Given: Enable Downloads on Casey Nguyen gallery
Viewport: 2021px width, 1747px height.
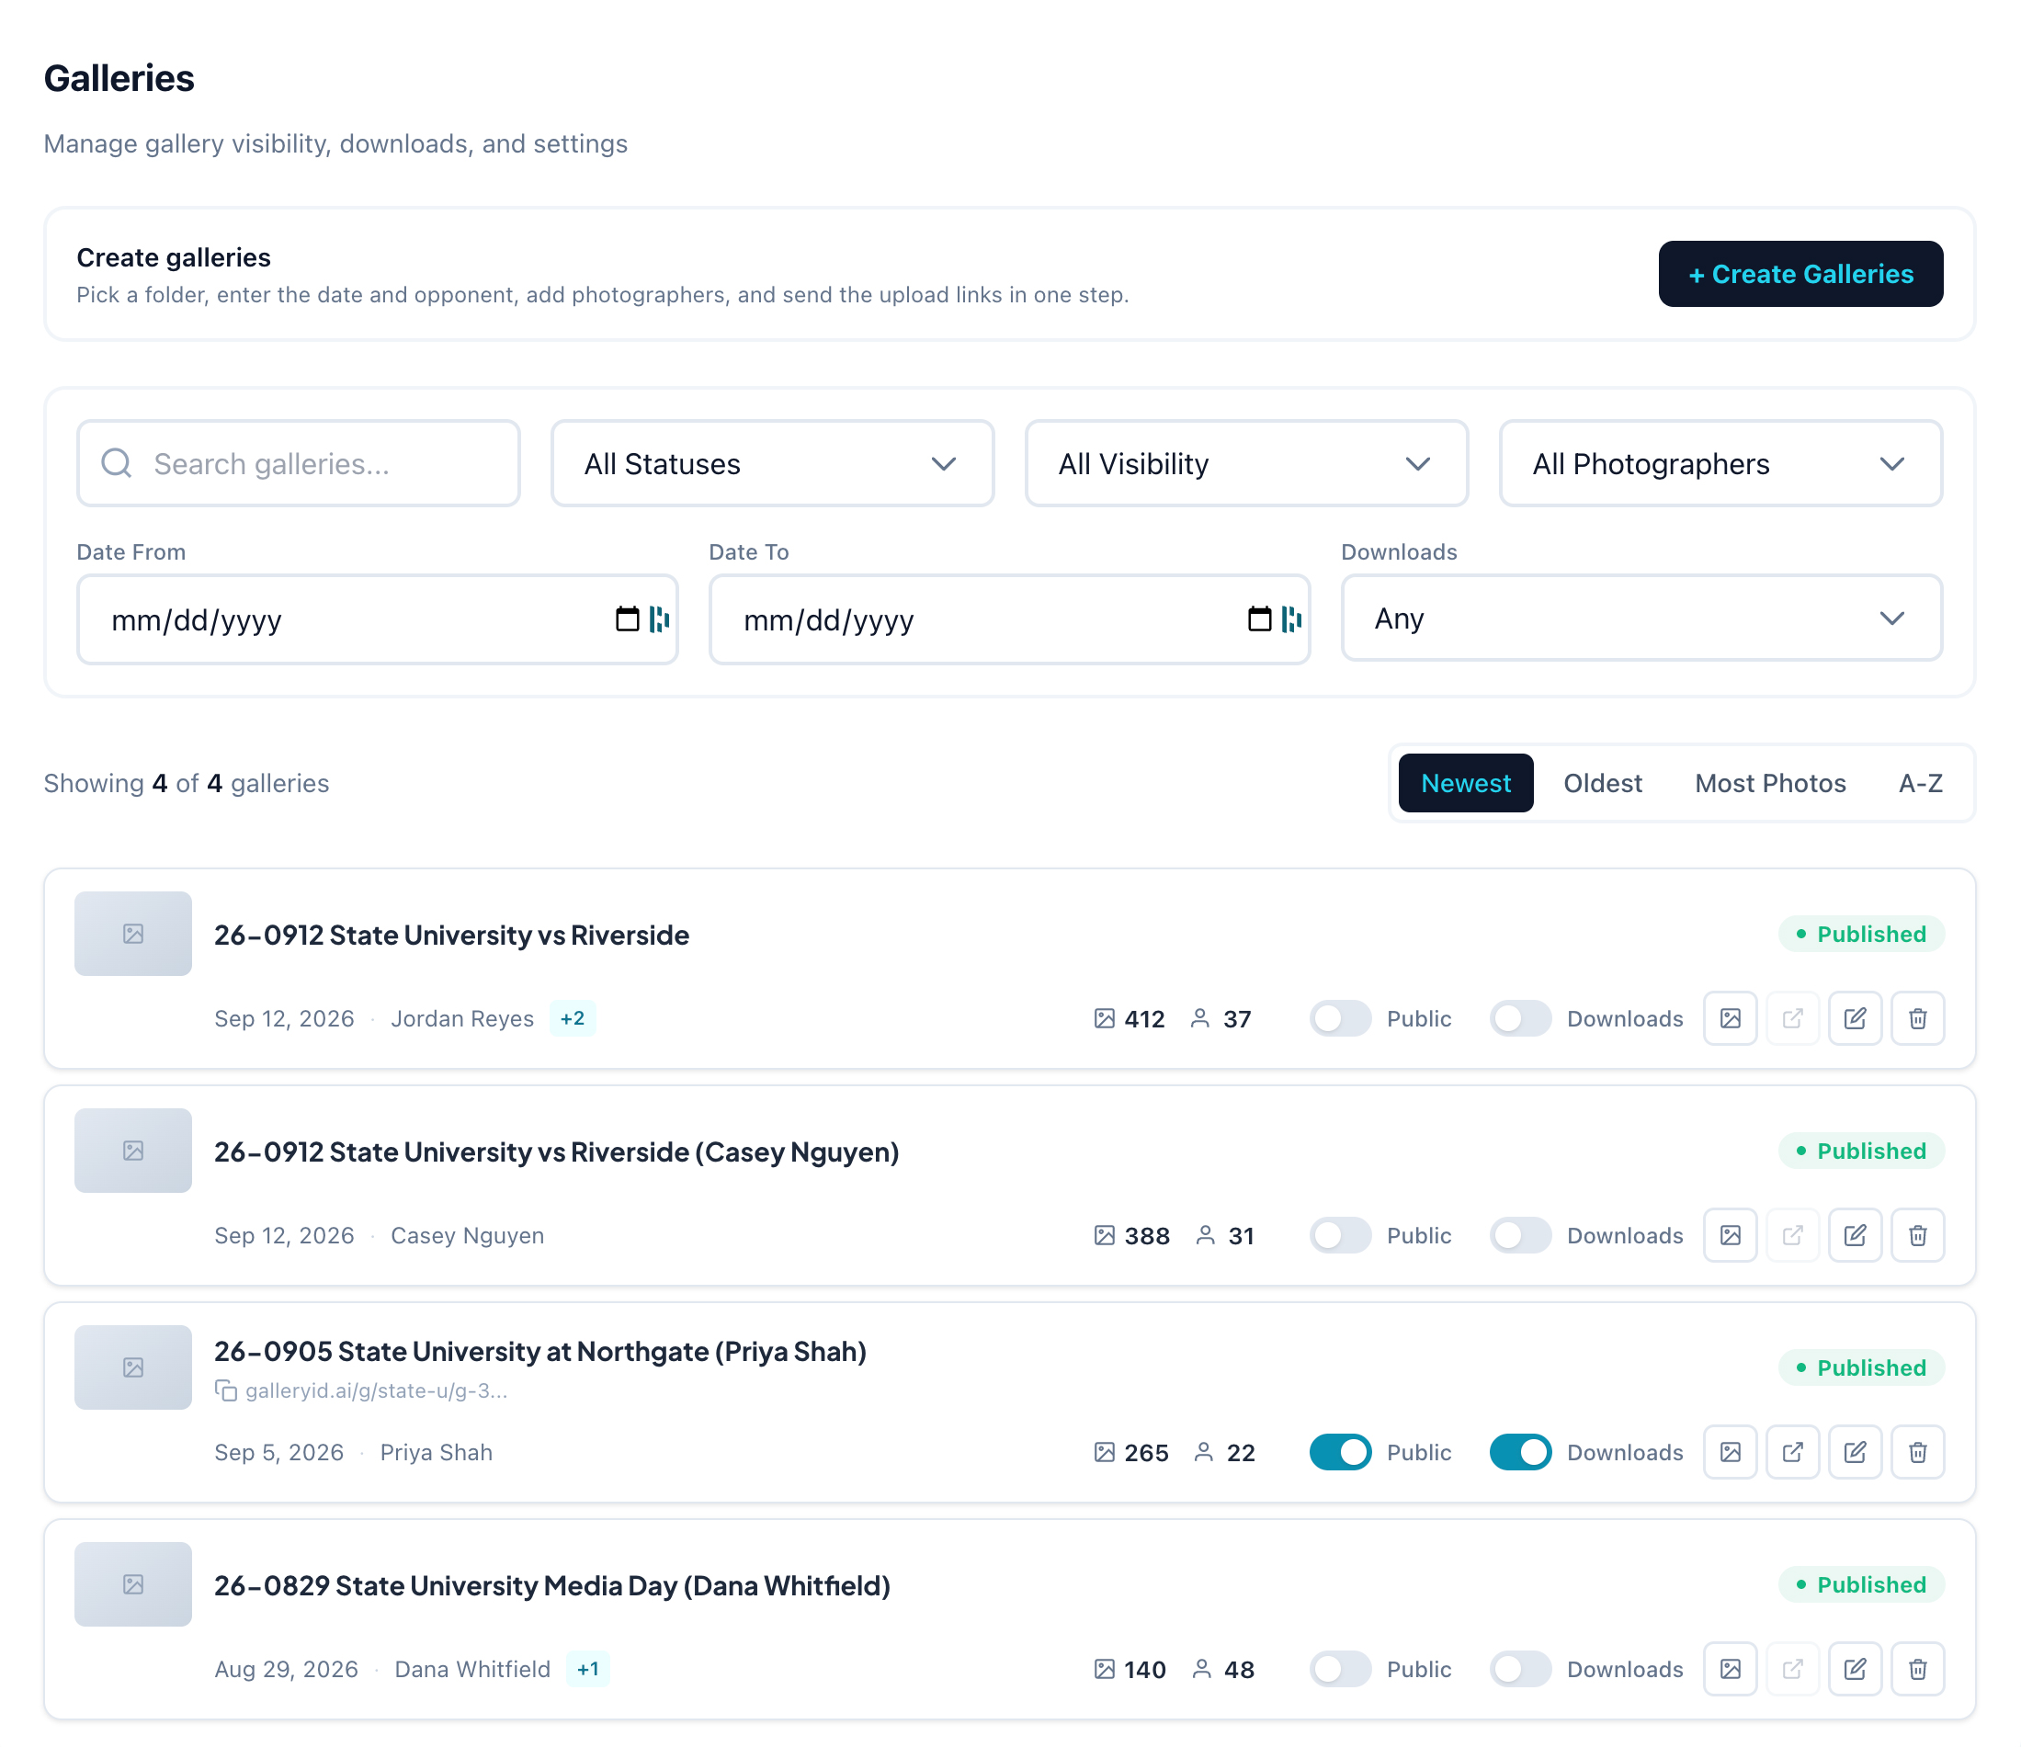Looking at the screenshot, I should [x=1519, y=1235].
